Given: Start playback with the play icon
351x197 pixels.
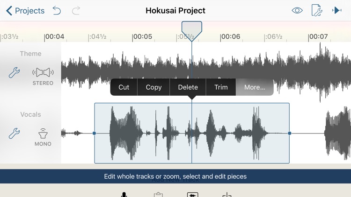Looking at the screenshot, I should (336, 10).
